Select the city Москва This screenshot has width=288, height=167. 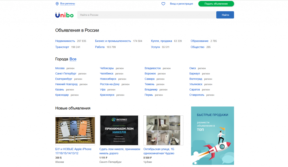(x=60, y=68)
